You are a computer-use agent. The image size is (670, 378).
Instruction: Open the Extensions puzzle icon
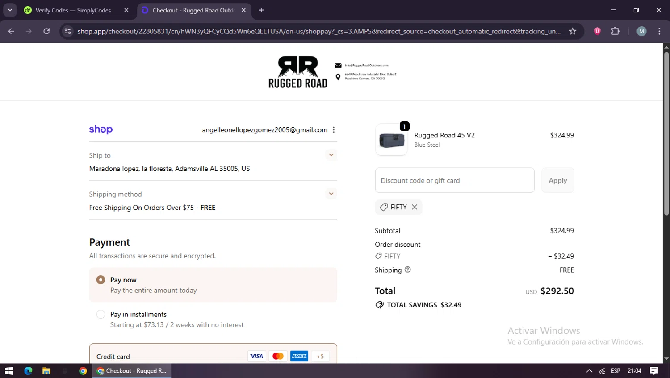click(616, 31)
